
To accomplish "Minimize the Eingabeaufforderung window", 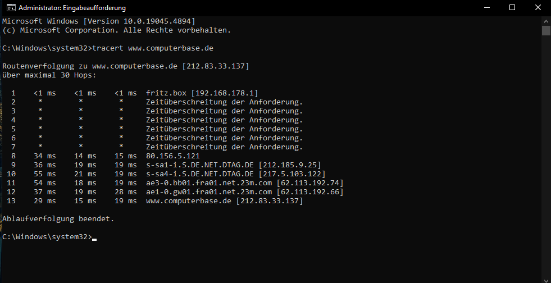I will point(487,8).
